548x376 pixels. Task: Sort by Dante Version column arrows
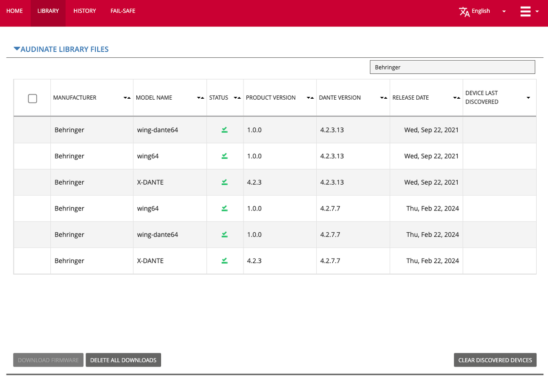(384, 98)
